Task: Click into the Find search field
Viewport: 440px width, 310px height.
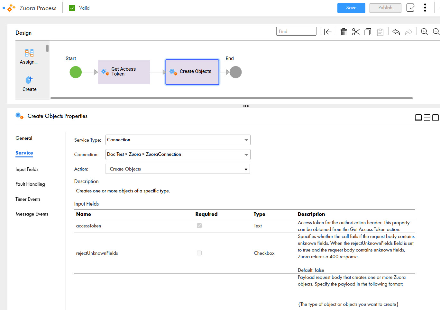Action: point(296,31)
